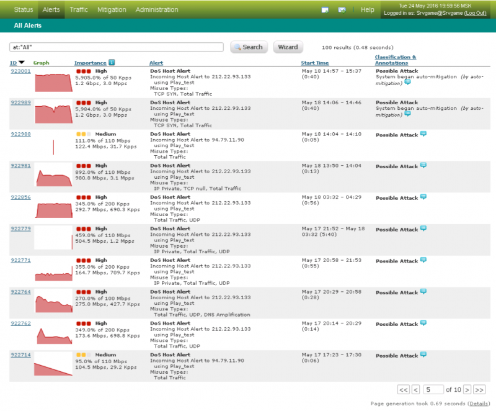Click comment icon on alert 922856 row
496x411 pixels.
pos(423,197)
